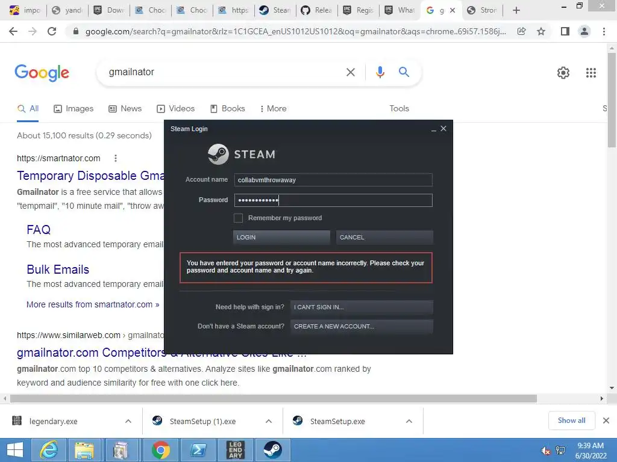Viewport: 617px width, 462px height.
Task: Click the CANCEL button in Steam Login
Action: [x=384, y=237]
